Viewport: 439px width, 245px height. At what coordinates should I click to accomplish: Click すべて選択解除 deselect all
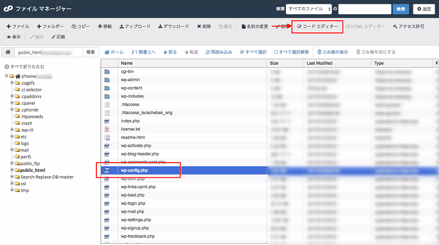click(x=291, y=52)
